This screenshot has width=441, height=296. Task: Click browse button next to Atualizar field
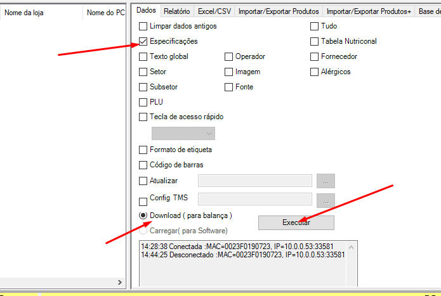click(325, 181)
